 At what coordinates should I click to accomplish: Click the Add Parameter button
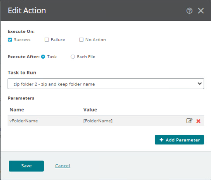coord(179,140)
